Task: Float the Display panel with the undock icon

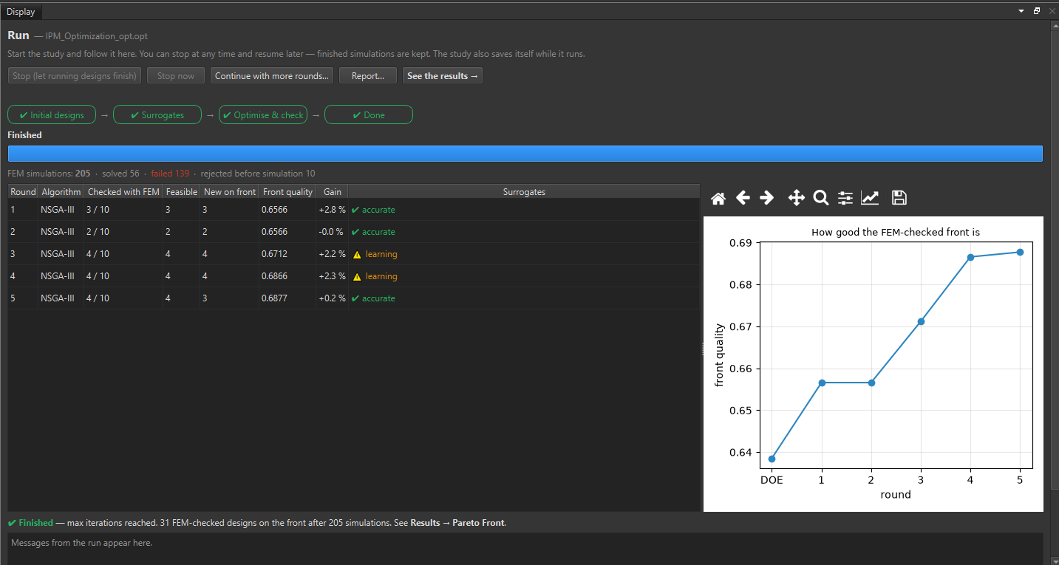Action: tap(1037, 11)
